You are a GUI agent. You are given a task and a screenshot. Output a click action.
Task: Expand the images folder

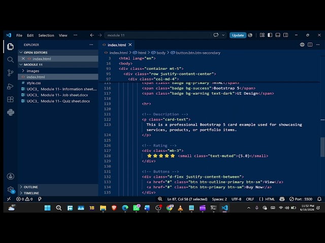(x=58, y=71)
